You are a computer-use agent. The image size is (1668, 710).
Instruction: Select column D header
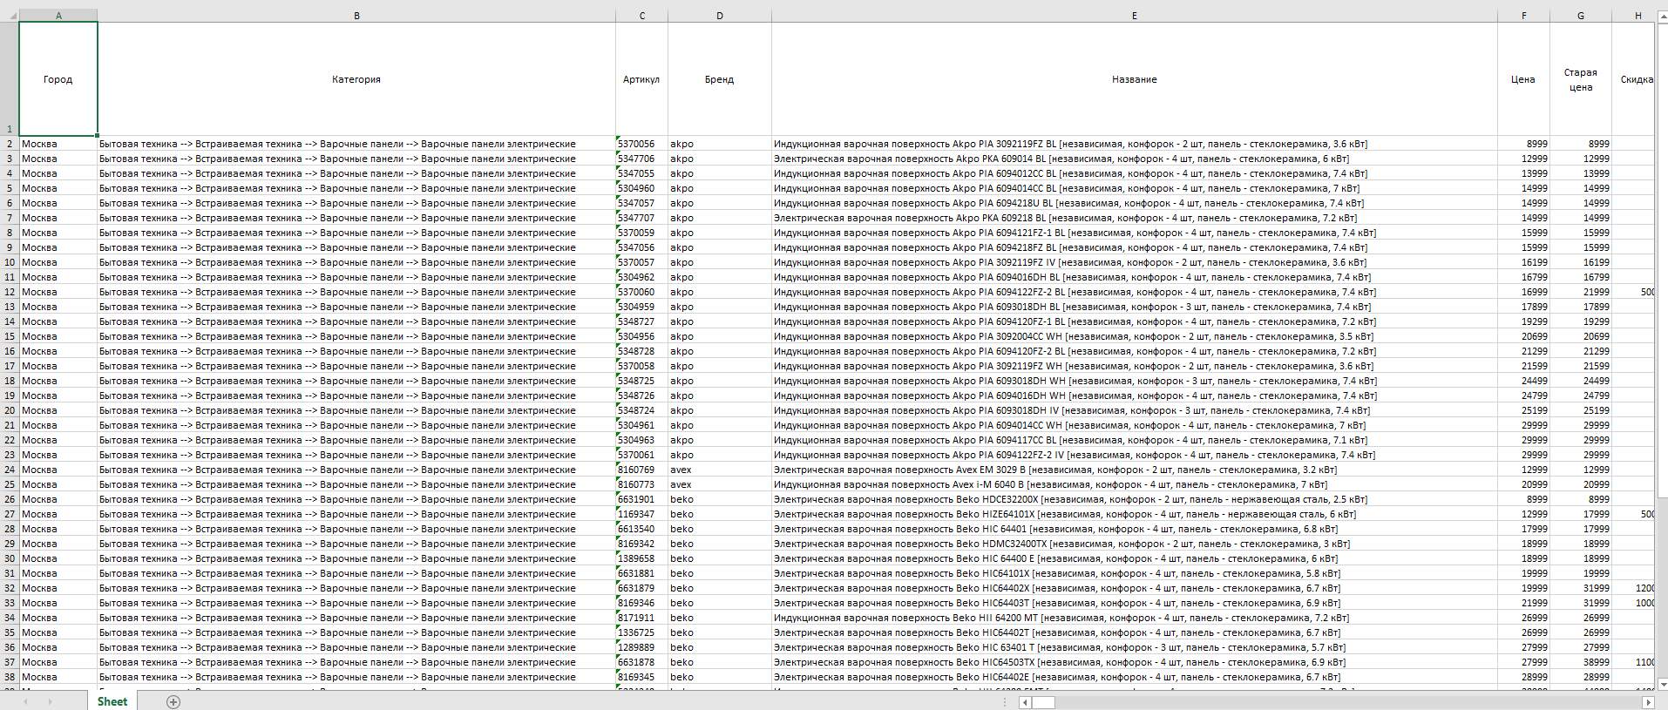coord(720,16)
